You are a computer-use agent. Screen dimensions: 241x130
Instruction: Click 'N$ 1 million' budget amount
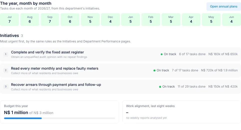click(x=16, y=113)
